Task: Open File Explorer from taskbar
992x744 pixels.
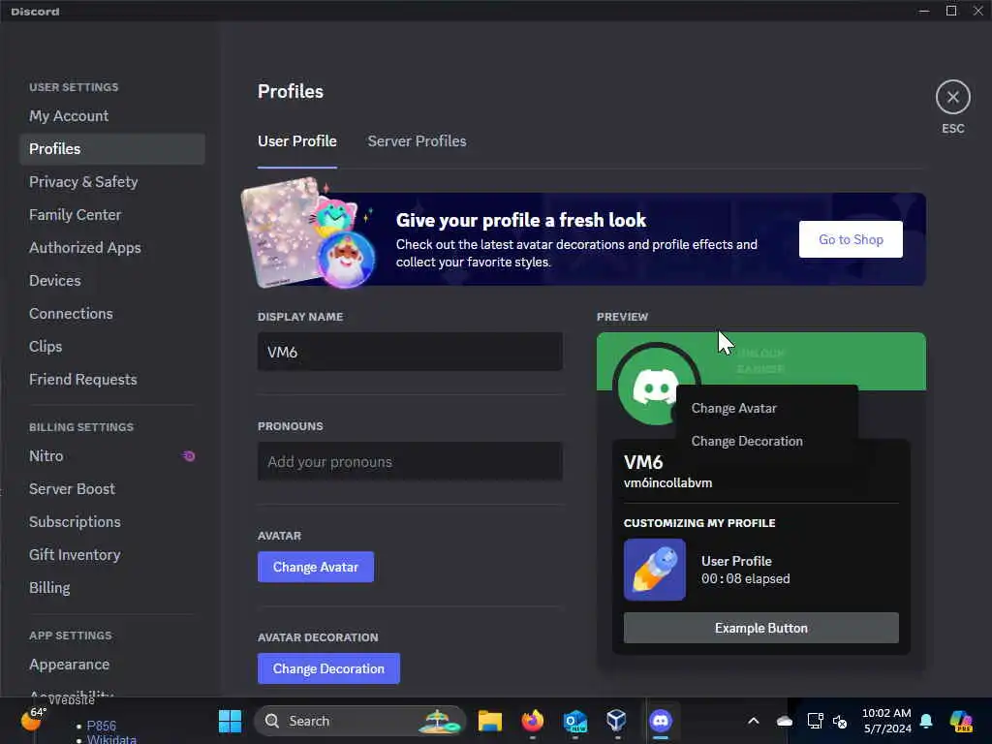Action: [489, 721]
